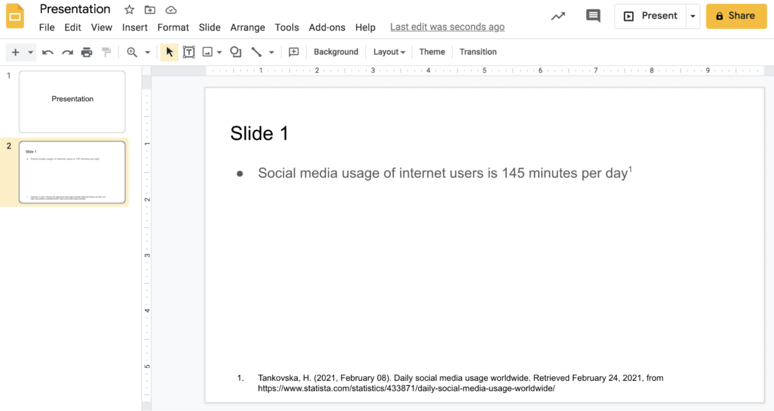Click the undo icon
The height and width of the screenshot is (411, 774).
48,52
